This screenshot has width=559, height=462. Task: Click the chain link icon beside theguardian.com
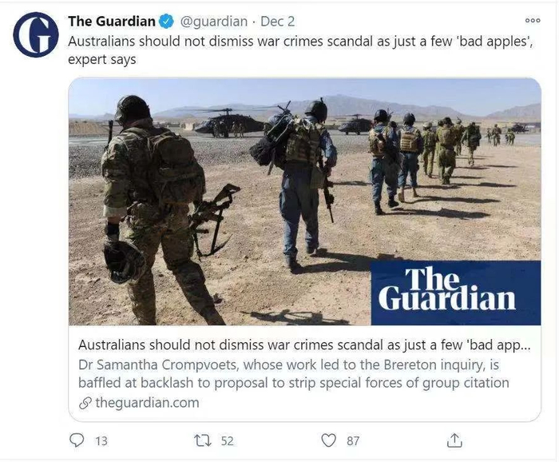pyautogui.click(x=85, y=403)
